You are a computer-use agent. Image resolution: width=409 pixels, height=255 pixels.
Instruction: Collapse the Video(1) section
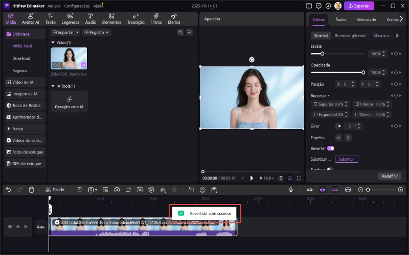[x=53, y=42]
